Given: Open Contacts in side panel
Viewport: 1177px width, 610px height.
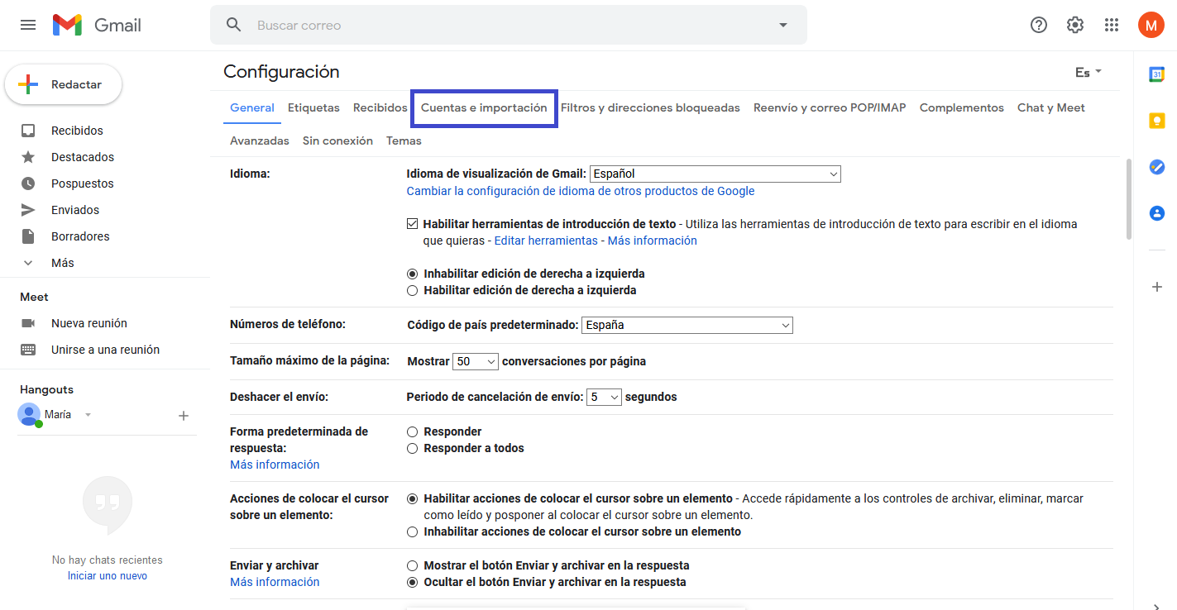Looking at the screenshot, I should point(1156,213).
